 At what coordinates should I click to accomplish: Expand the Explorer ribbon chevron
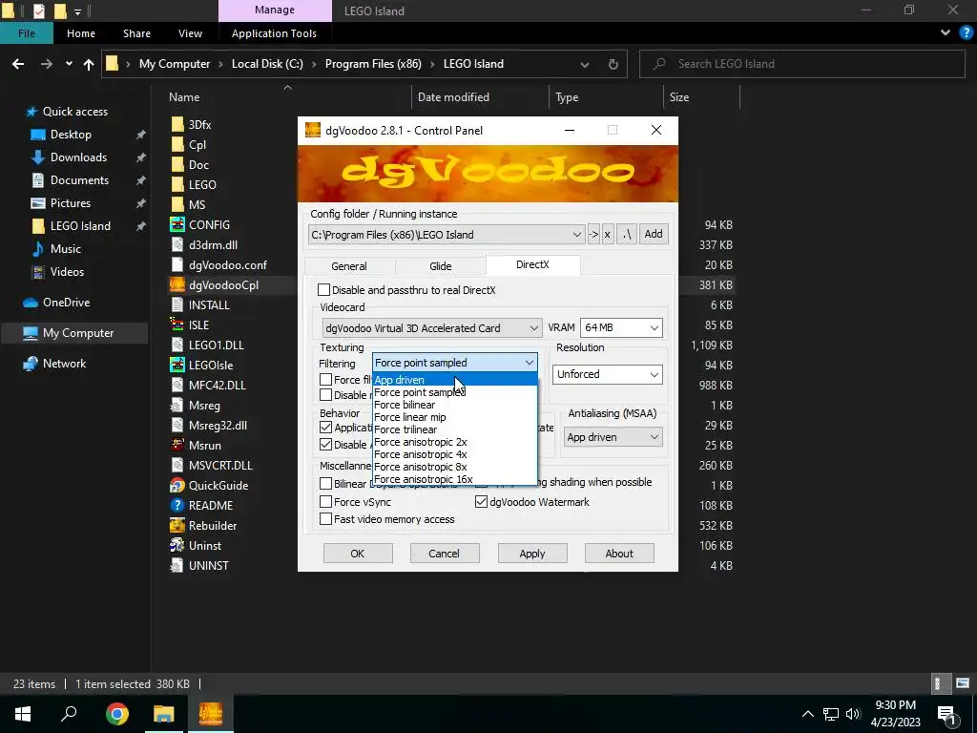point(946,33)
